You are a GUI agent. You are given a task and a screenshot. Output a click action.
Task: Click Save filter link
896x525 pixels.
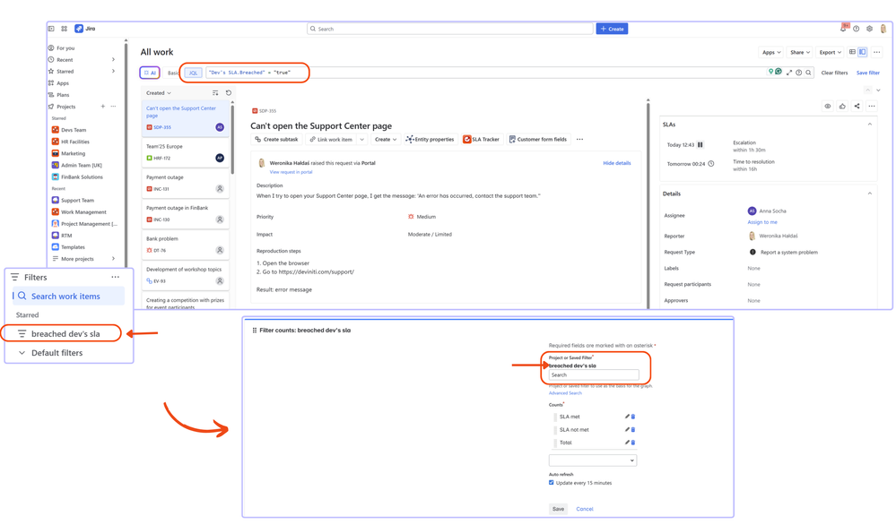(x=867, y=73)
